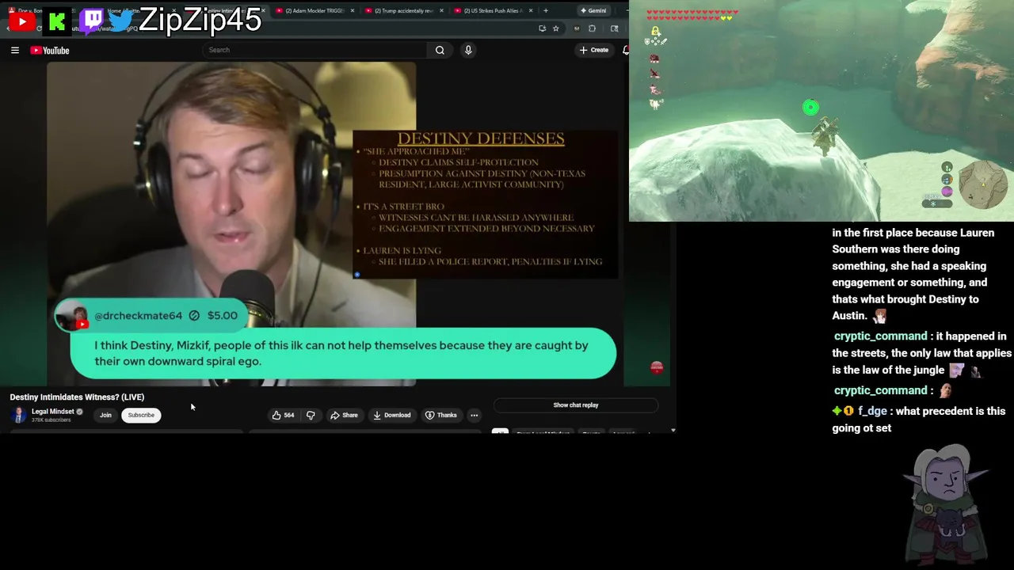Subscribe to Legal Mindset channel

click(x=141, y=415)
